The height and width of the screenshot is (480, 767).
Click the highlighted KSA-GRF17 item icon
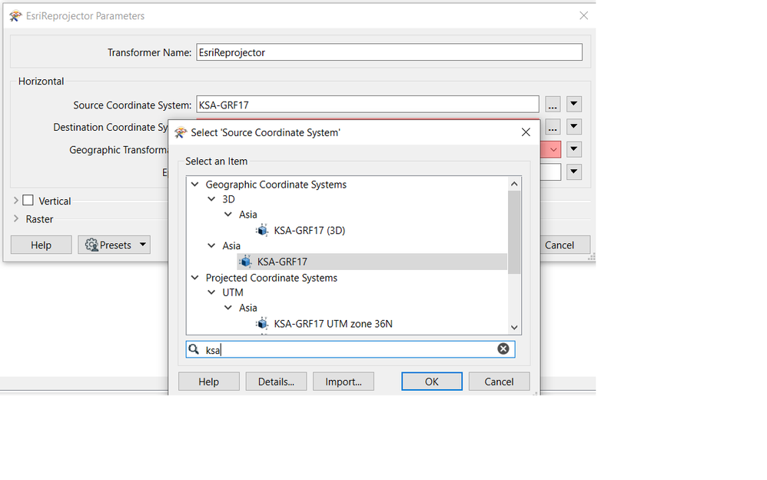pos(246,262)
